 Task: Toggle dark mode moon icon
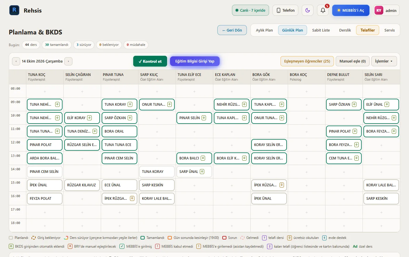click(x=308, y=10)
